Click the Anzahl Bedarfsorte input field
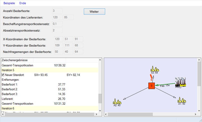Image resolution: width=202 pixels, height=122 pixels. 57,11
